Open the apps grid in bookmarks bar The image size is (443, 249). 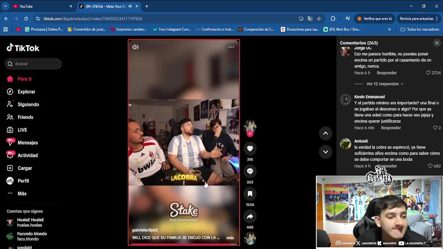6,29
